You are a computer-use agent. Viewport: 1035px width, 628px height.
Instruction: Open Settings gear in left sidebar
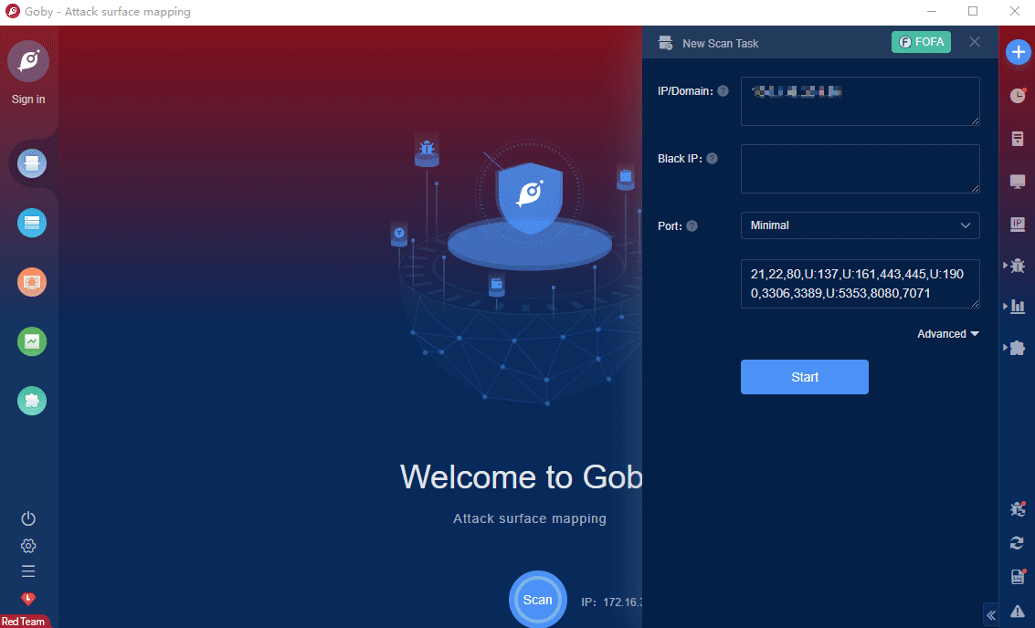coord(28,546)
